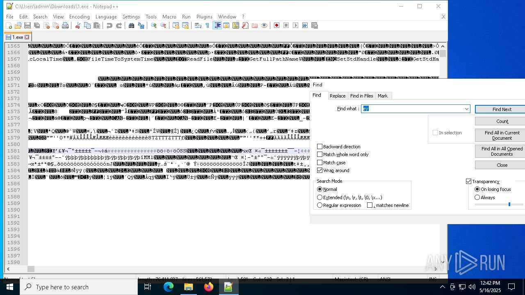
Task: Open Folder as Workspace icon
Action: pyautogui.click(x=255, y=25)
